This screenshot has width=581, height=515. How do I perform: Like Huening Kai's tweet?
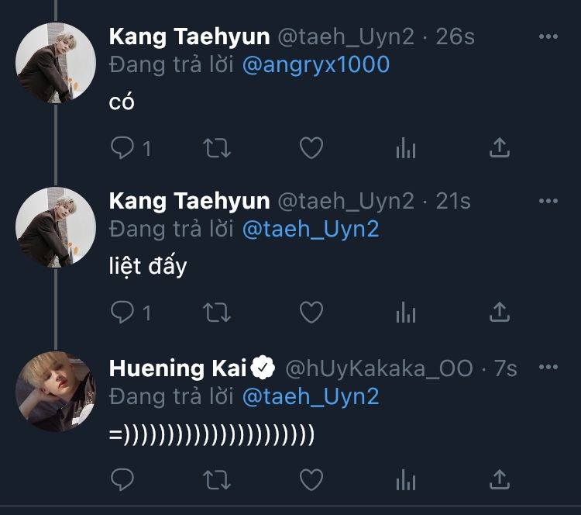tap(311, 479)
